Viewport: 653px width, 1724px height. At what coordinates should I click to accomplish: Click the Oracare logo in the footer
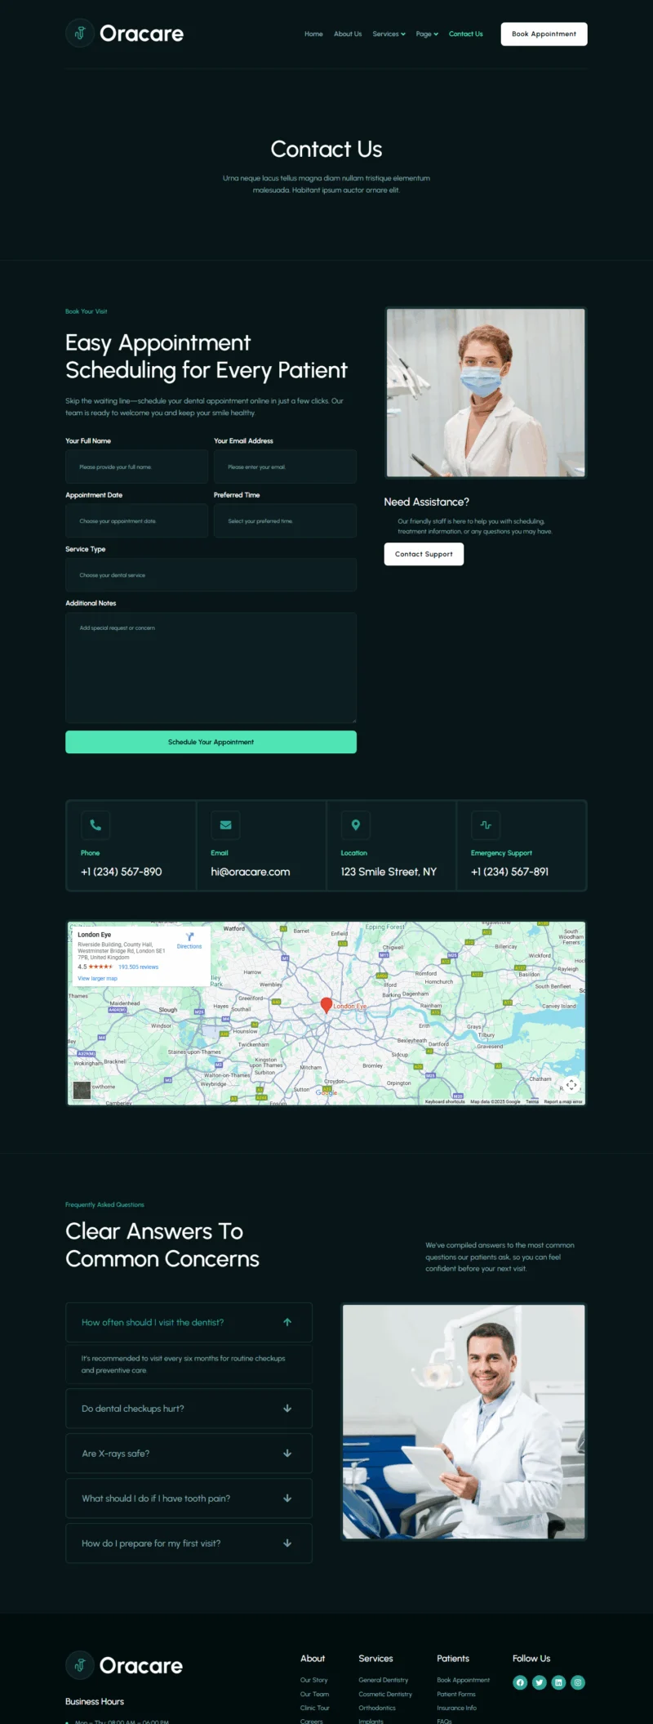tap(124, 1665)
